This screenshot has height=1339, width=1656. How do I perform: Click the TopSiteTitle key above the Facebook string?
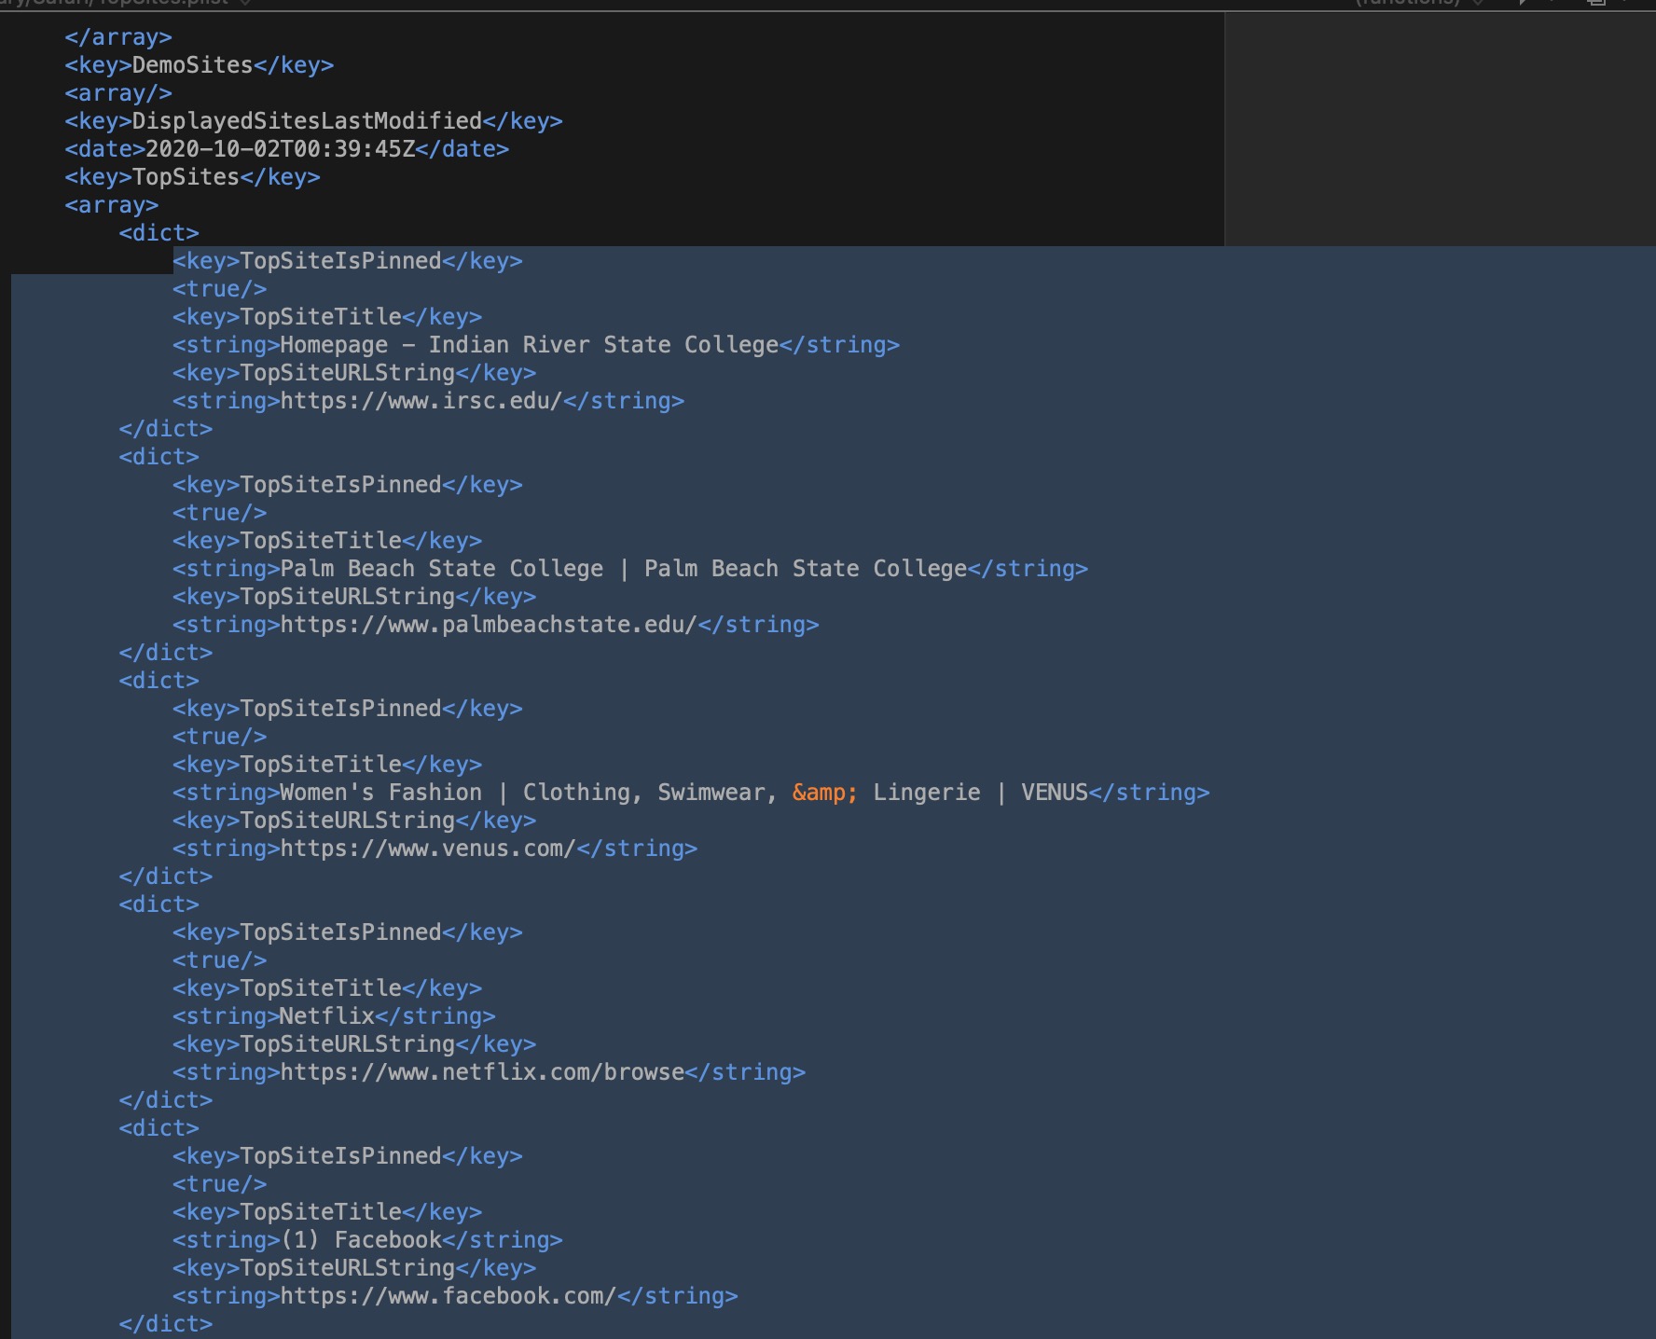point(327,1212)
